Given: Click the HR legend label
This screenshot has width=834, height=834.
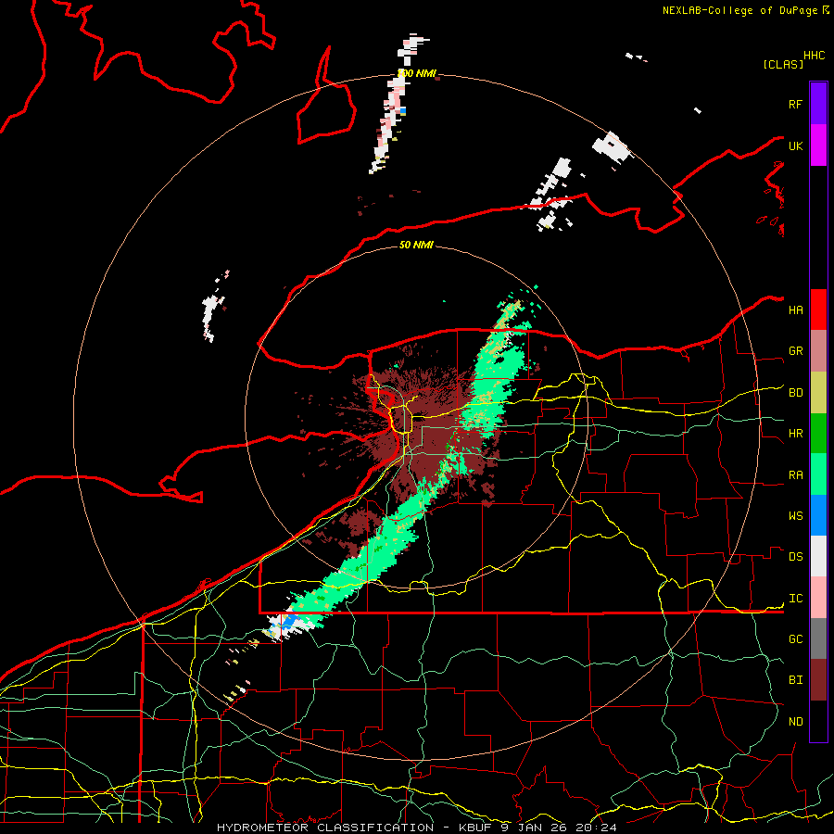Looking at the screenshot, I should tap(795, 434).
